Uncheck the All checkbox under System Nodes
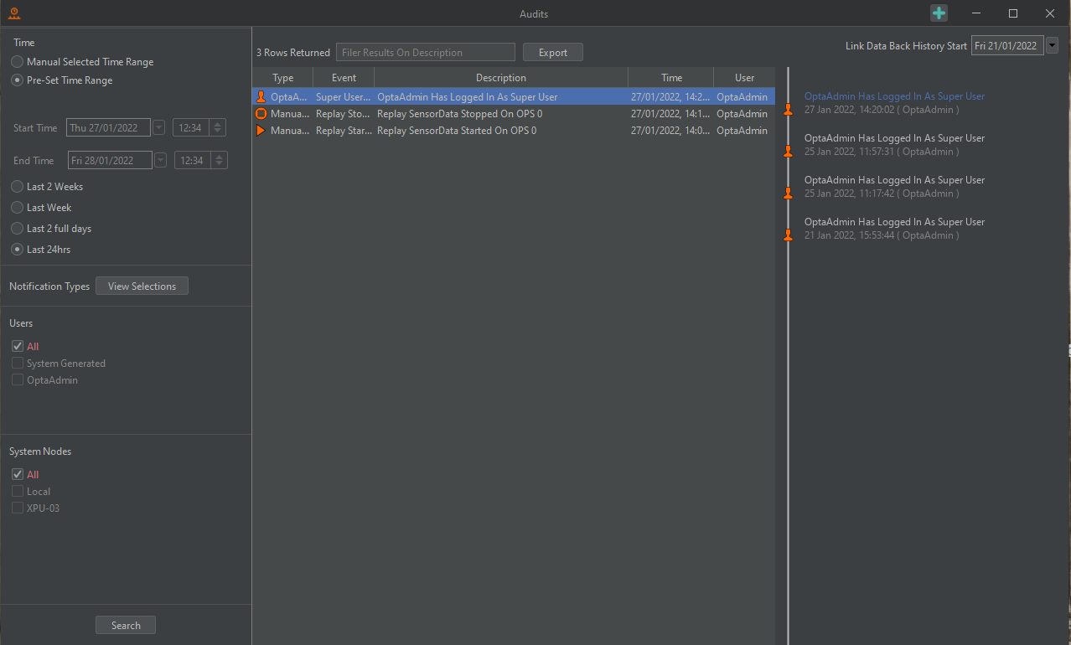 (17, 475)
